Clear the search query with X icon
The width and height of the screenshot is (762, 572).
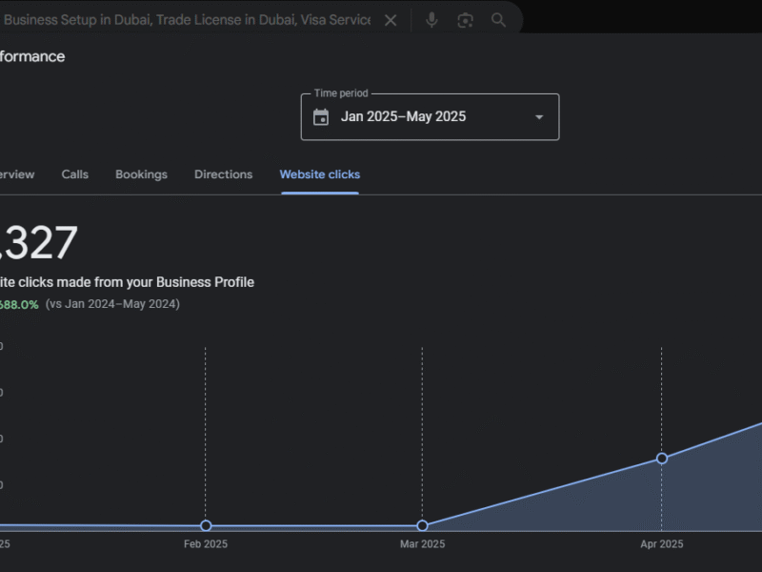[391, 20]
